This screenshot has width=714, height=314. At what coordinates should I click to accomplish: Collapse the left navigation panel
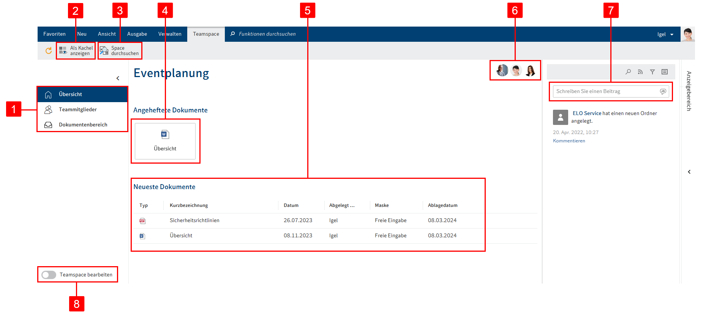[118, 78]
